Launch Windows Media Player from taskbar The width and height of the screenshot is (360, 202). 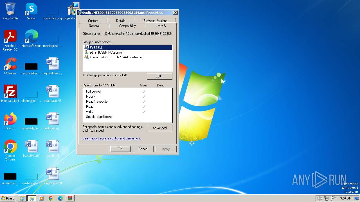pos(41,198)
